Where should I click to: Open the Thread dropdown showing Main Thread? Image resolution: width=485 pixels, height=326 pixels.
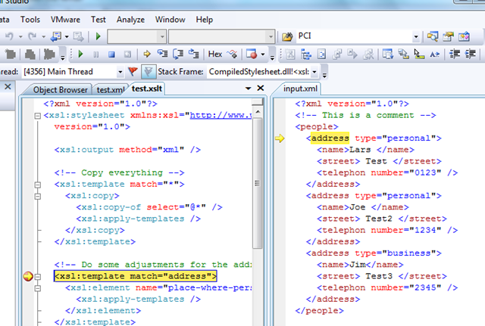(x=120, y=72)
